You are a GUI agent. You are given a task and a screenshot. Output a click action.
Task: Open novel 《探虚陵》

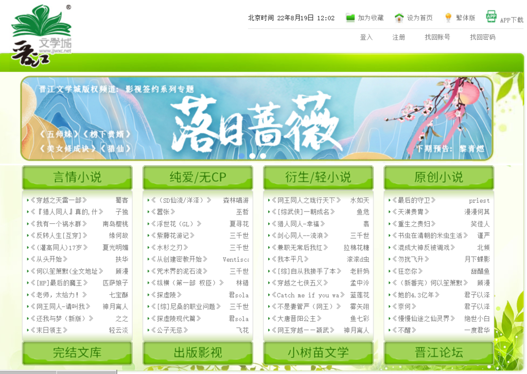166,295
